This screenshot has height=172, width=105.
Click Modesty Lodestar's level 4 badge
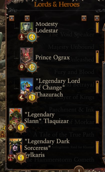[x=32, y=37]
